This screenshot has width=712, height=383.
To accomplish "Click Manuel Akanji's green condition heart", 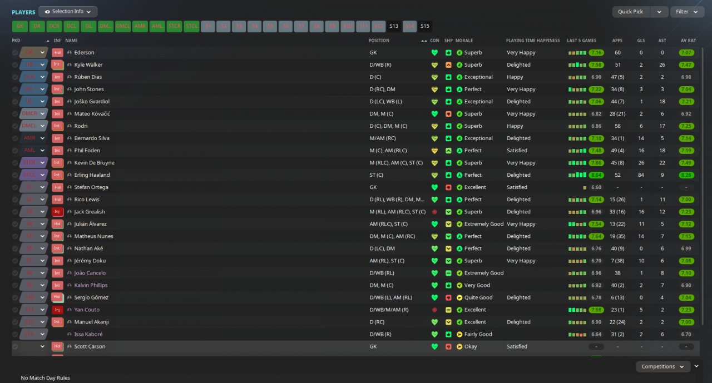I will point(434,322).
